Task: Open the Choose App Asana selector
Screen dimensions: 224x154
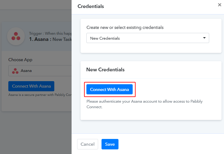Action: pyautogui.click(x=40, y=71)
